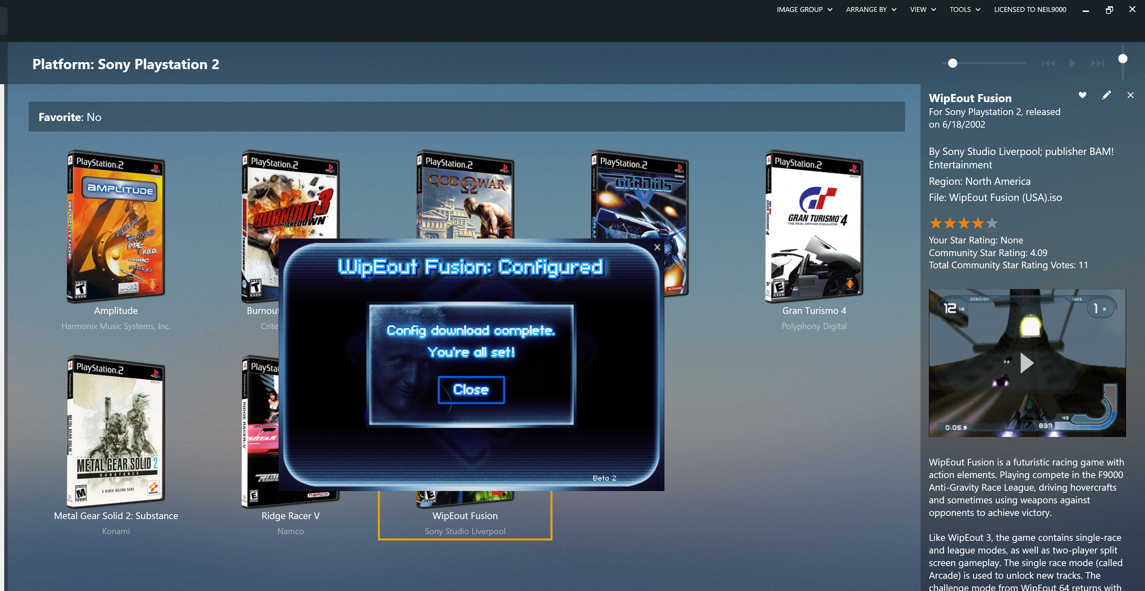The height and width of the screenshot is (591, 1145).
Task: Play the WipEout Fusion gameplay video
Action: (1026, 363)
